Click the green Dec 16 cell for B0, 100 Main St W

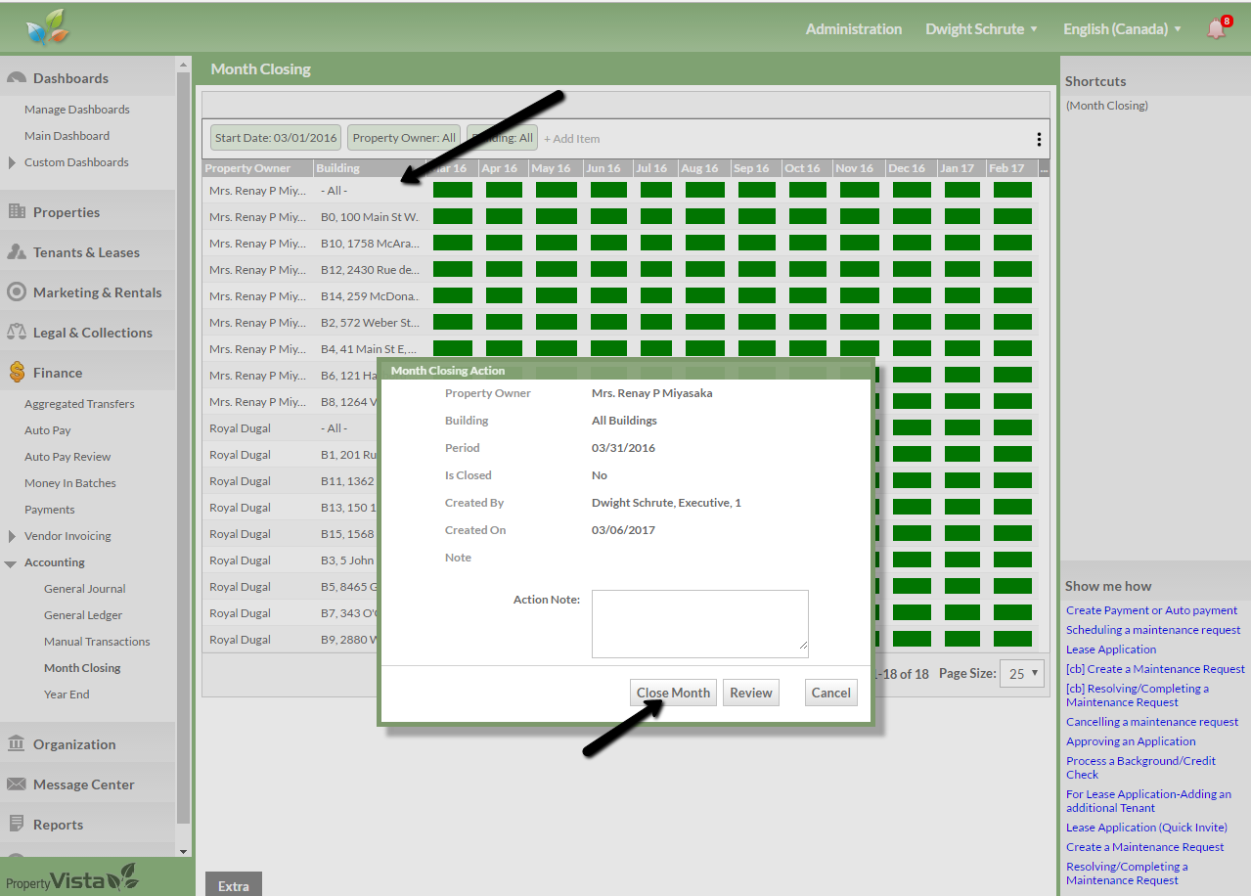pyautogui.click(x=911, y=216)
